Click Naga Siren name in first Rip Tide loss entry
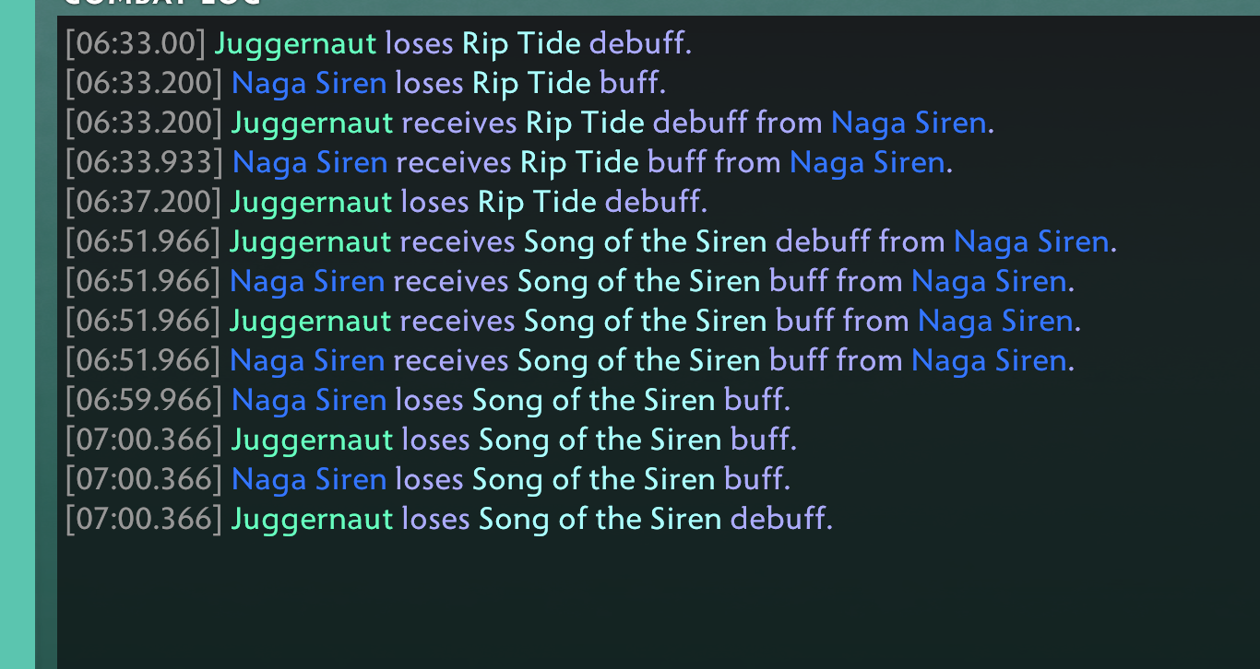1260x669 pixels. 309,82
